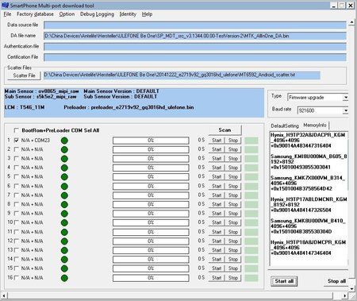Select the Samsung_KMK7X000VM_B314 memory entry
Screen dimensions: 357x301
pyautogui.click(x=308, y=183)
